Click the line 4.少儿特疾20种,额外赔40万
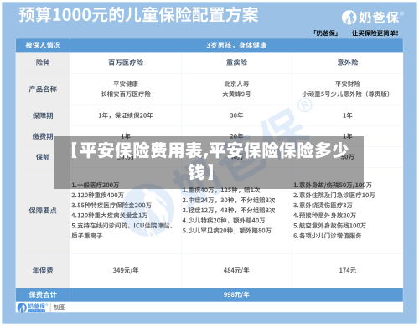The height and width of the screenshot is (326, 419). click(224, 221)
